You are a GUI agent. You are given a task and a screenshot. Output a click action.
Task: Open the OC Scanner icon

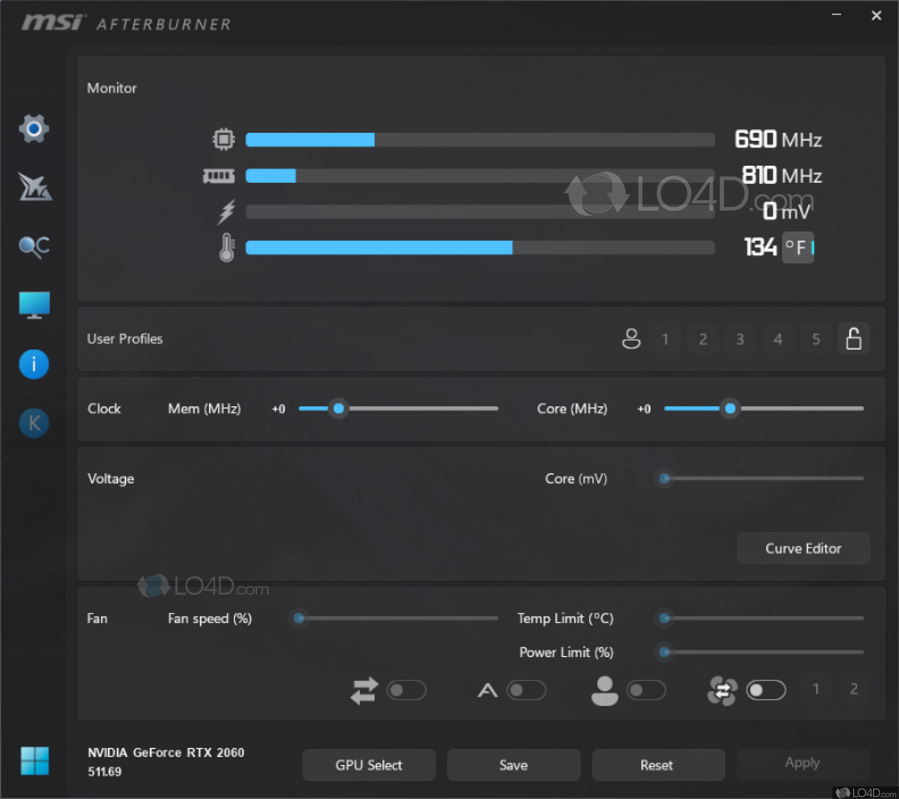point(34,247)
